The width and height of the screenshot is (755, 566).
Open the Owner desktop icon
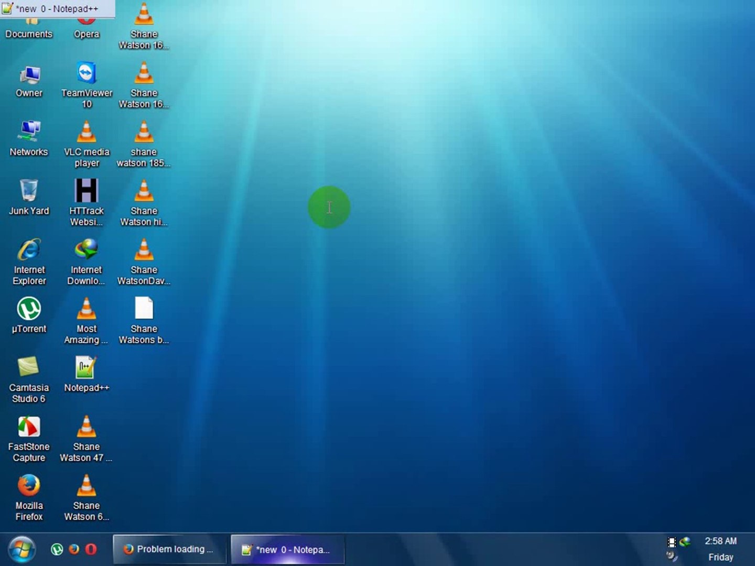[x=29, y=82]
